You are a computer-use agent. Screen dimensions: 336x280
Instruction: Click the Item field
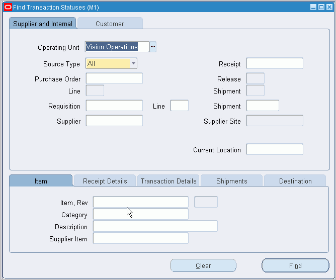141,202
